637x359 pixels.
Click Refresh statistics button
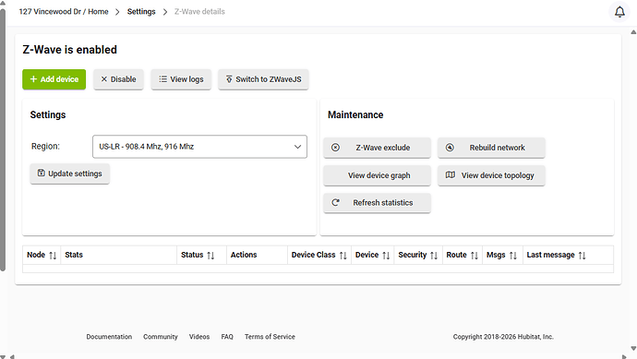[x=377, y=203]
